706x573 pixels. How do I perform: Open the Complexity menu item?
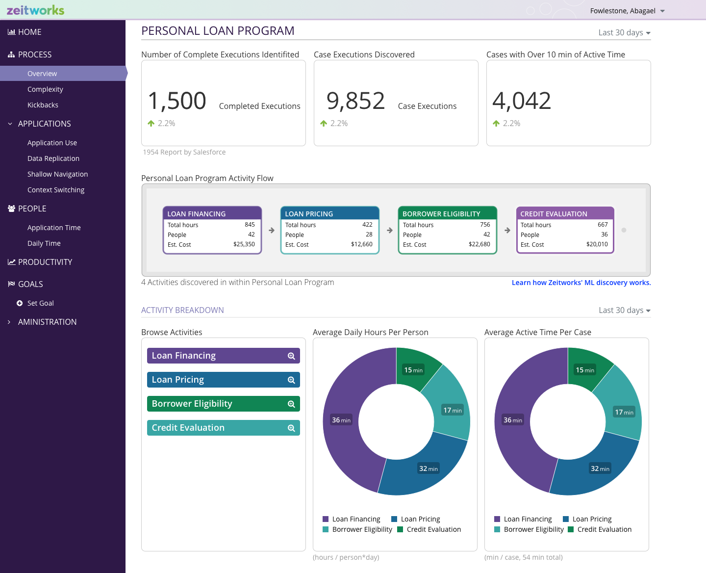click(45, 89)
